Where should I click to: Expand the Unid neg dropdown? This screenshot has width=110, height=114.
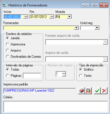click(97, 28)
